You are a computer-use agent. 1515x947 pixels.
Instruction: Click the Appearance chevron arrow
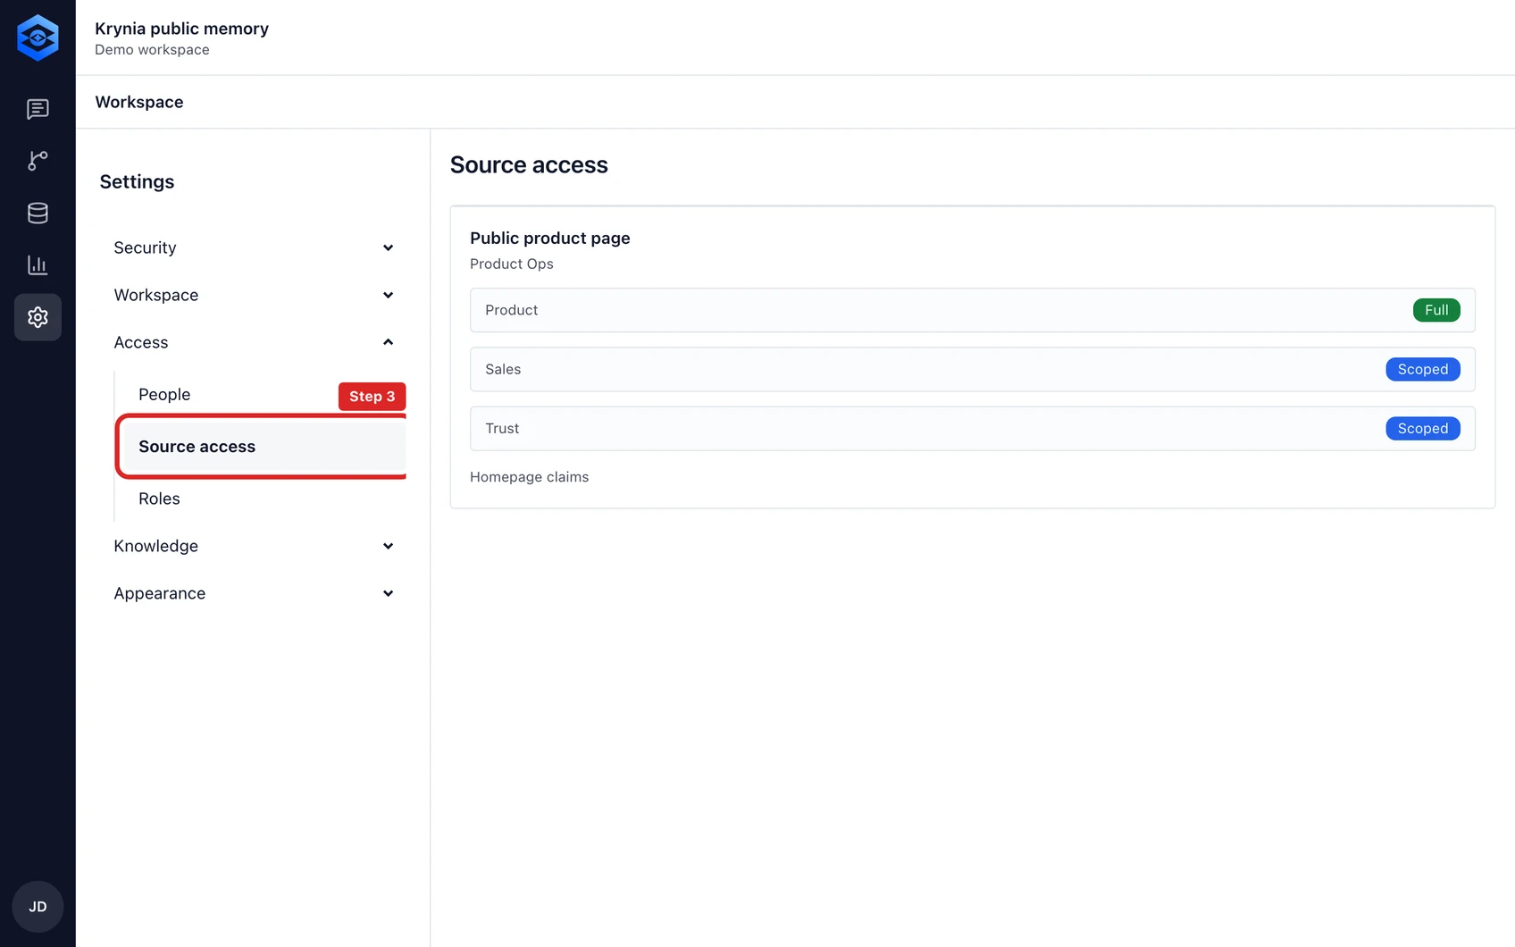(388, 593)
